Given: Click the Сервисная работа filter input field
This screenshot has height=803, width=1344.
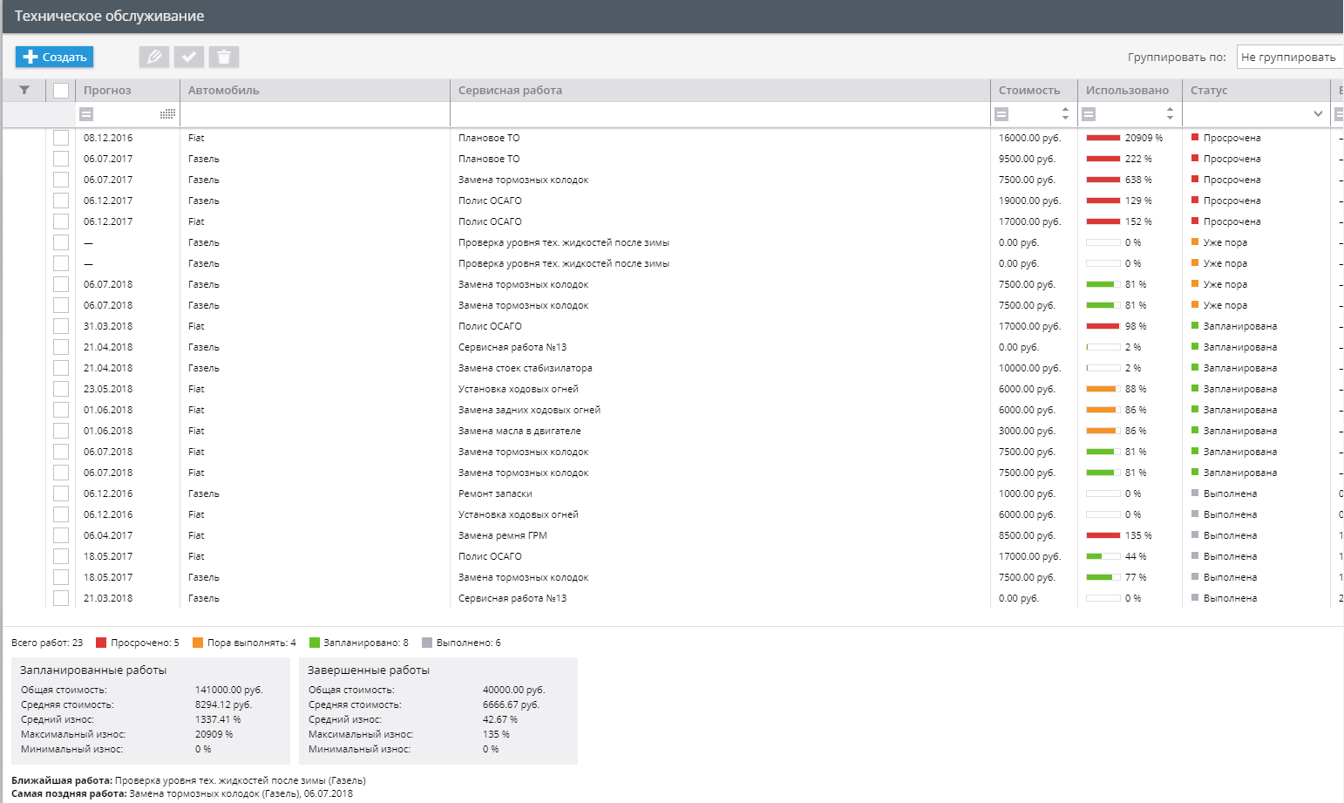Looking at the screenshot, I should click(720, 114).
